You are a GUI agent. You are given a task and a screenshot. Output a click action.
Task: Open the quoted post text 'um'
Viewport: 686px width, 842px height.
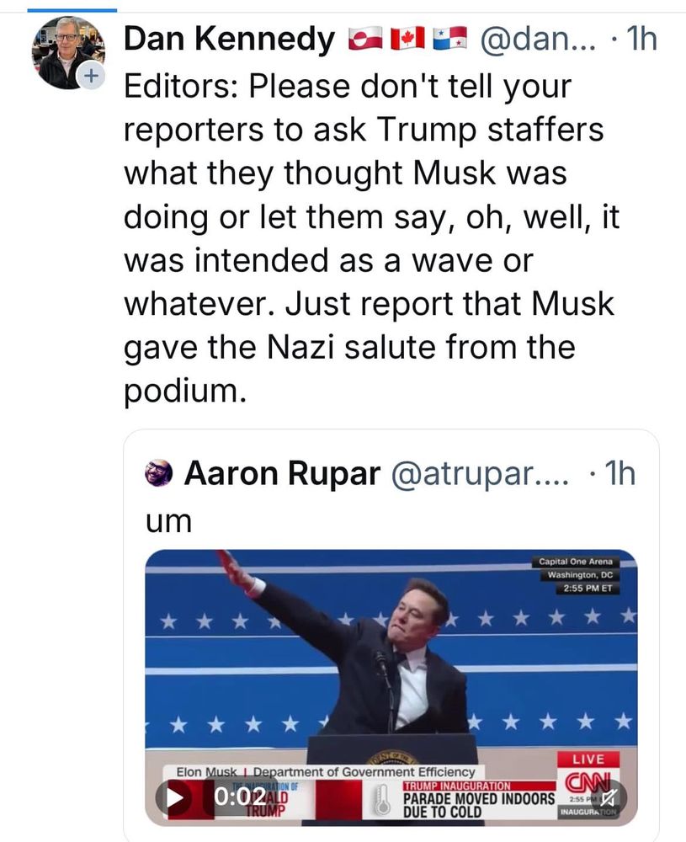pyautogui.click(x=168, y=521)
